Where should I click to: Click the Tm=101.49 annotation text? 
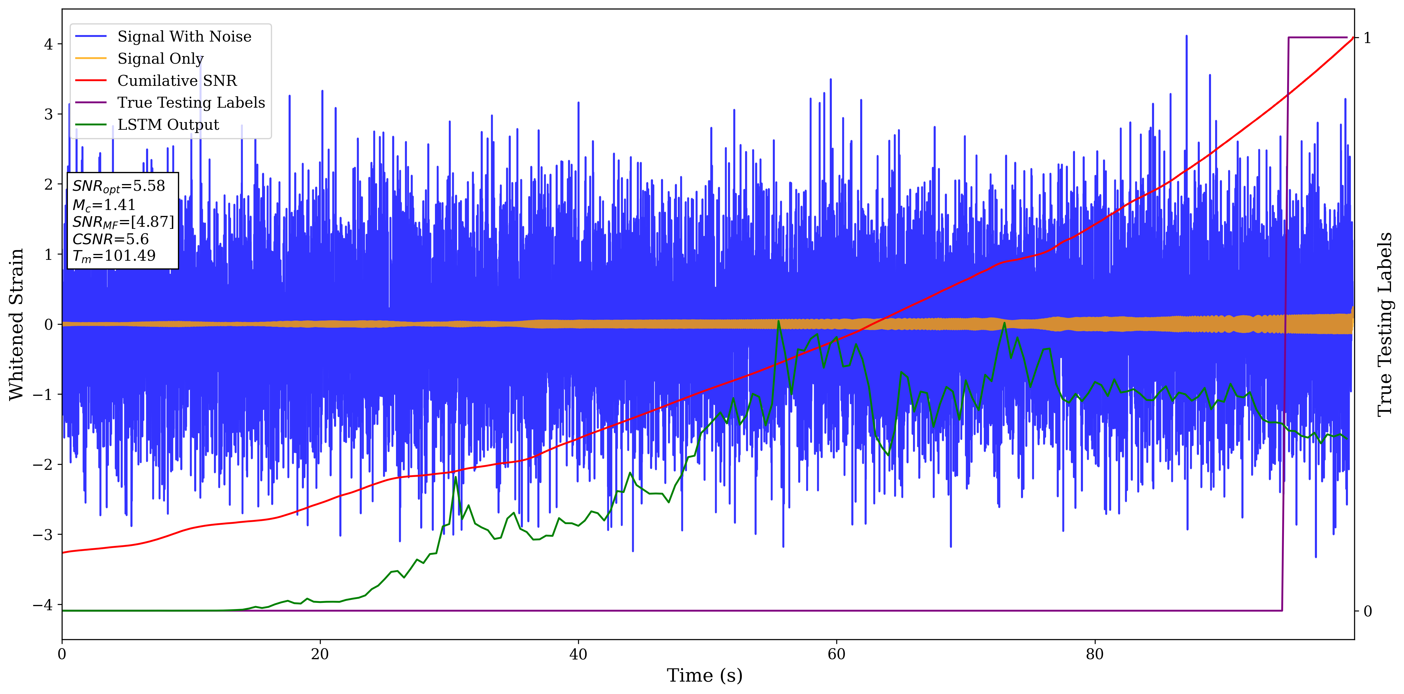(114, 256)
